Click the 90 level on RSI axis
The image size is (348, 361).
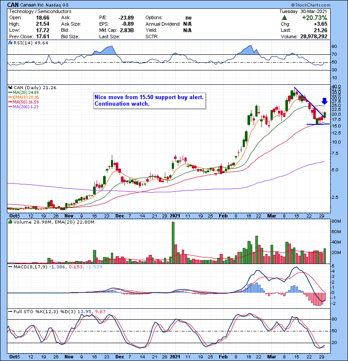[x=334, y=46]
